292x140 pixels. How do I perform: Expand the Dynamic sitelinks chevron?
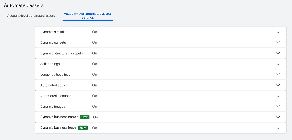click(x=278, y=32)
